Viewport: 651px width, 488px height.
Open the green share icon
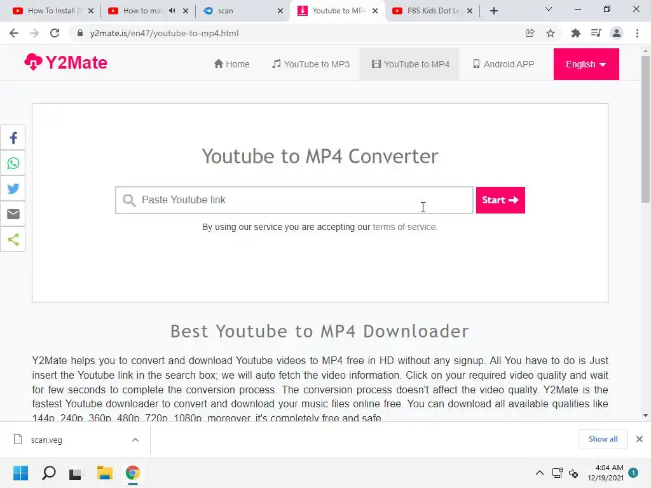click(13, 239)
